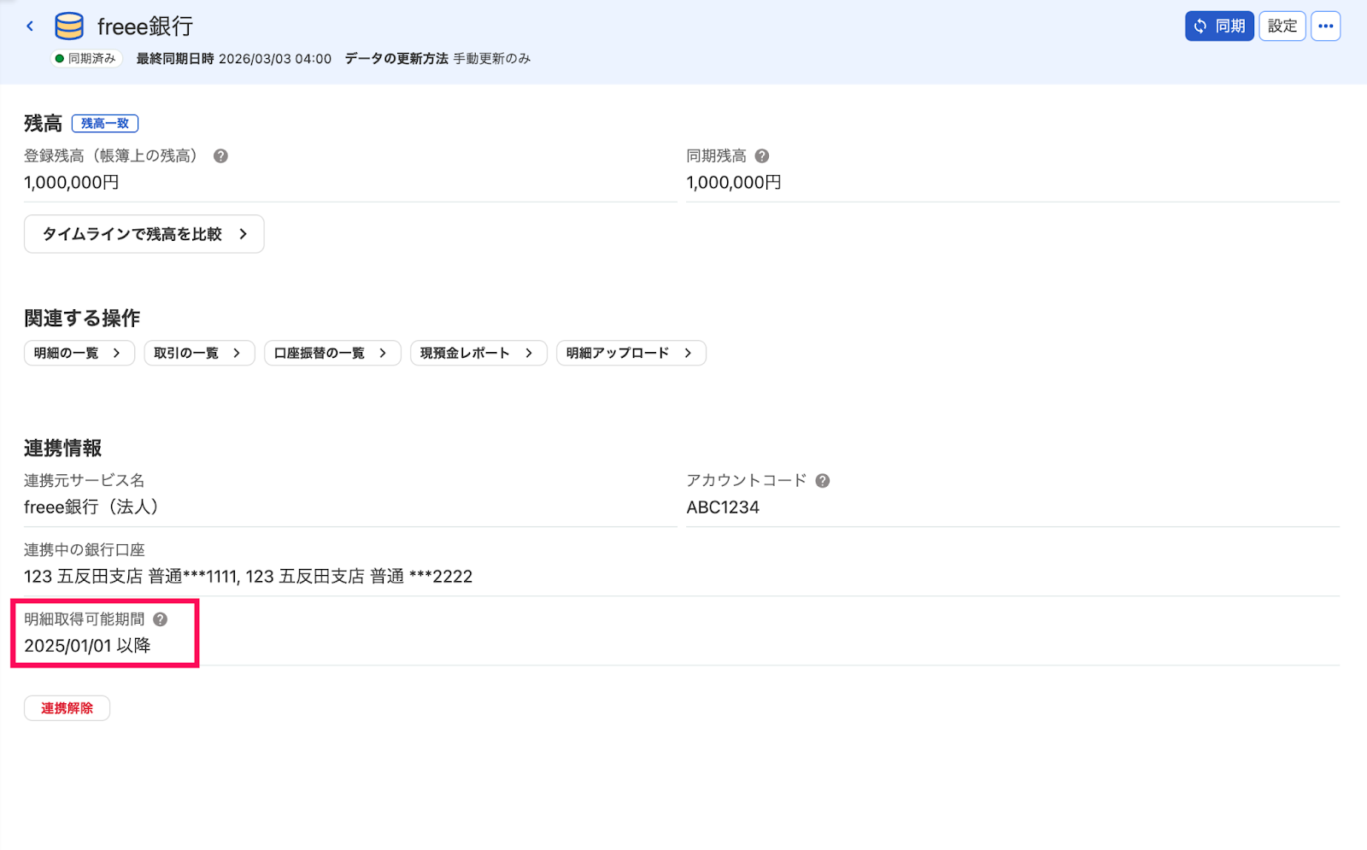
Task: Open the 設定 settings button
Action: pos(1282,26)
